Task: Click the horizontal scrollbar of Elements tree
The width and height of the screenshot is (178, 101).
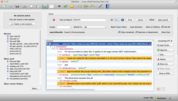Action: (70, 90)
